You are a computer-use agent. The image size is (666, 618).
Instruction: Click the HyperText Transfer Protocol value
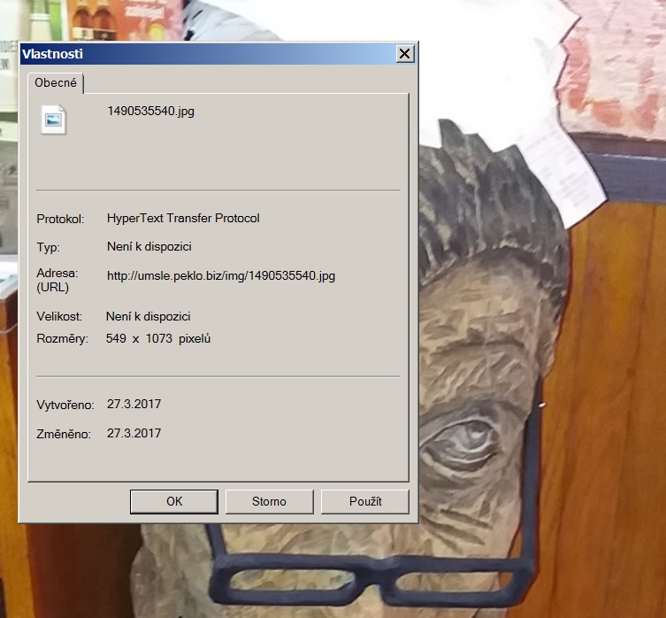pyautogui.click(x=183, y=218)
